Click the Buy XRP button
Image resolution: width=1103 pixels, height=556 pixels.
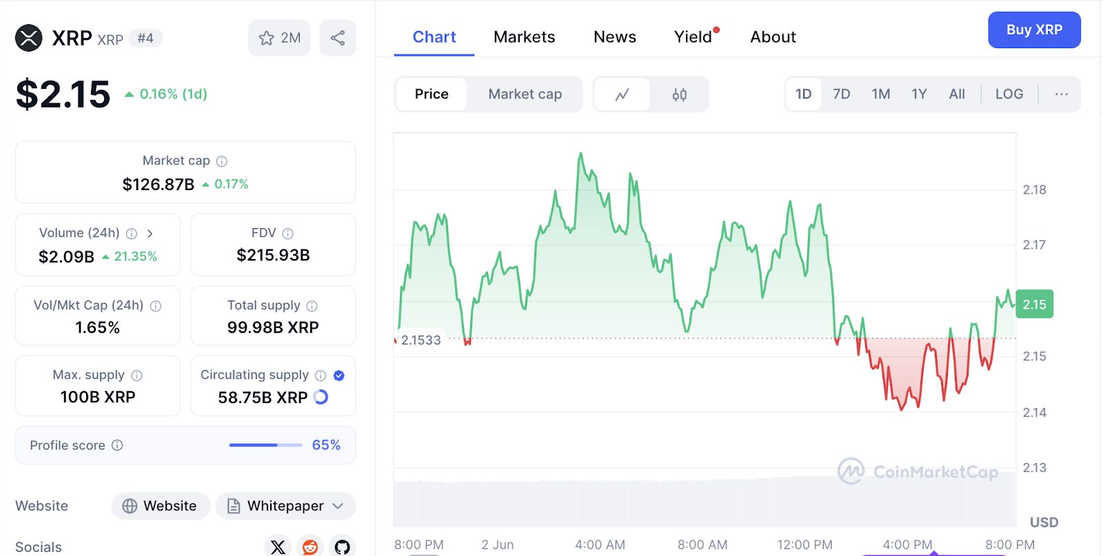(1033, 30)
